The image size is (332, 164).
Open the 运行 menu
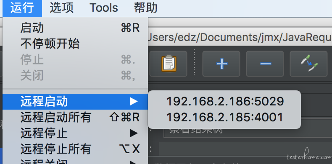(22, 8)
